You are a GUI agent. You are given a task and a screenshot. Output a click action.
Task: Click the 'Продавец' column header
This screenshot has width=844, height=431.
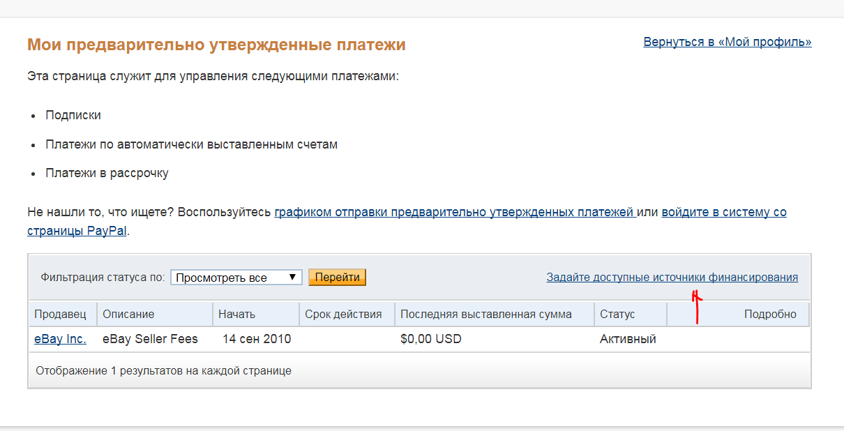click(x=60, y=315)
